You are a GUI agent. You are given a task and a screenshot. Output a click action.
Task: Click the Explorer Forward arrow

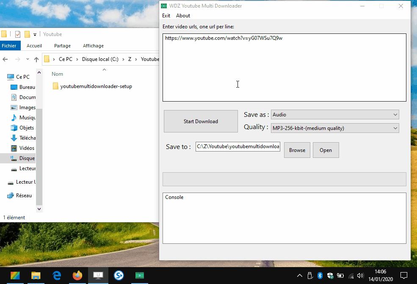coord(17,59)
